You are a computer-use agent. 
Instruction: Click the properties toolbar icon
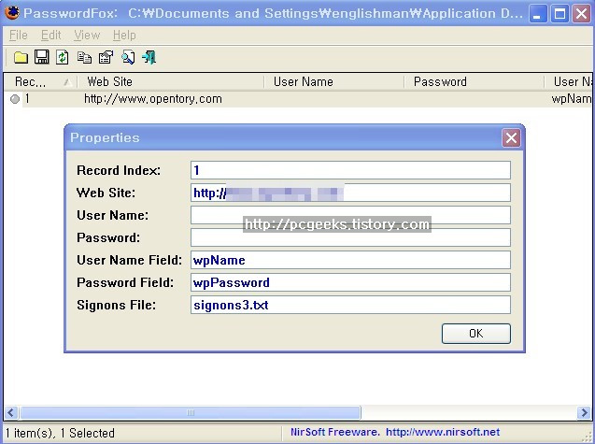pos(106,57)
